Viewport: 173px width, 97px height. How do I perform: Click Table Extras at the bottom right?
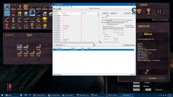[133, 75]
